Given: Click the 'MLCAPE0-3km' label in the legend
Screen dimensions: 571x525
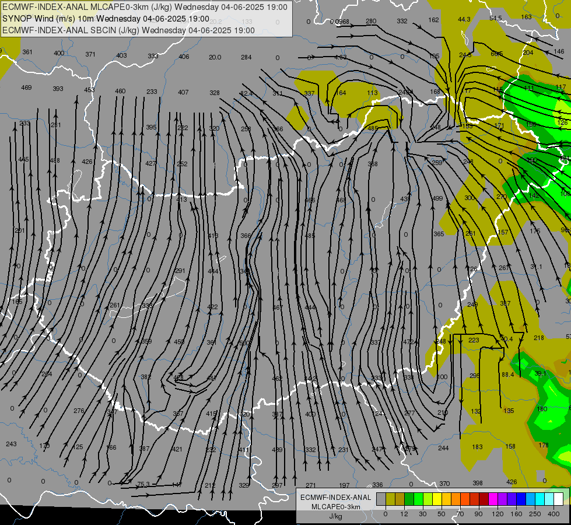Looking at the screenshot, I should [335, 507].
